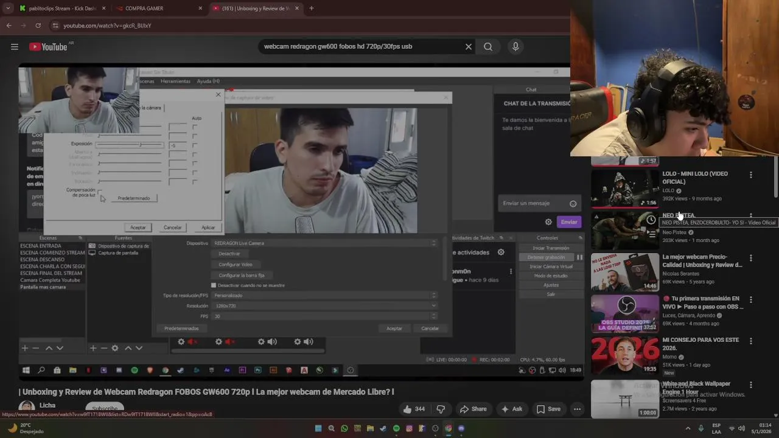The image size is (779, 438).
Task: Open Momo channel link
Action: [669, 357]
